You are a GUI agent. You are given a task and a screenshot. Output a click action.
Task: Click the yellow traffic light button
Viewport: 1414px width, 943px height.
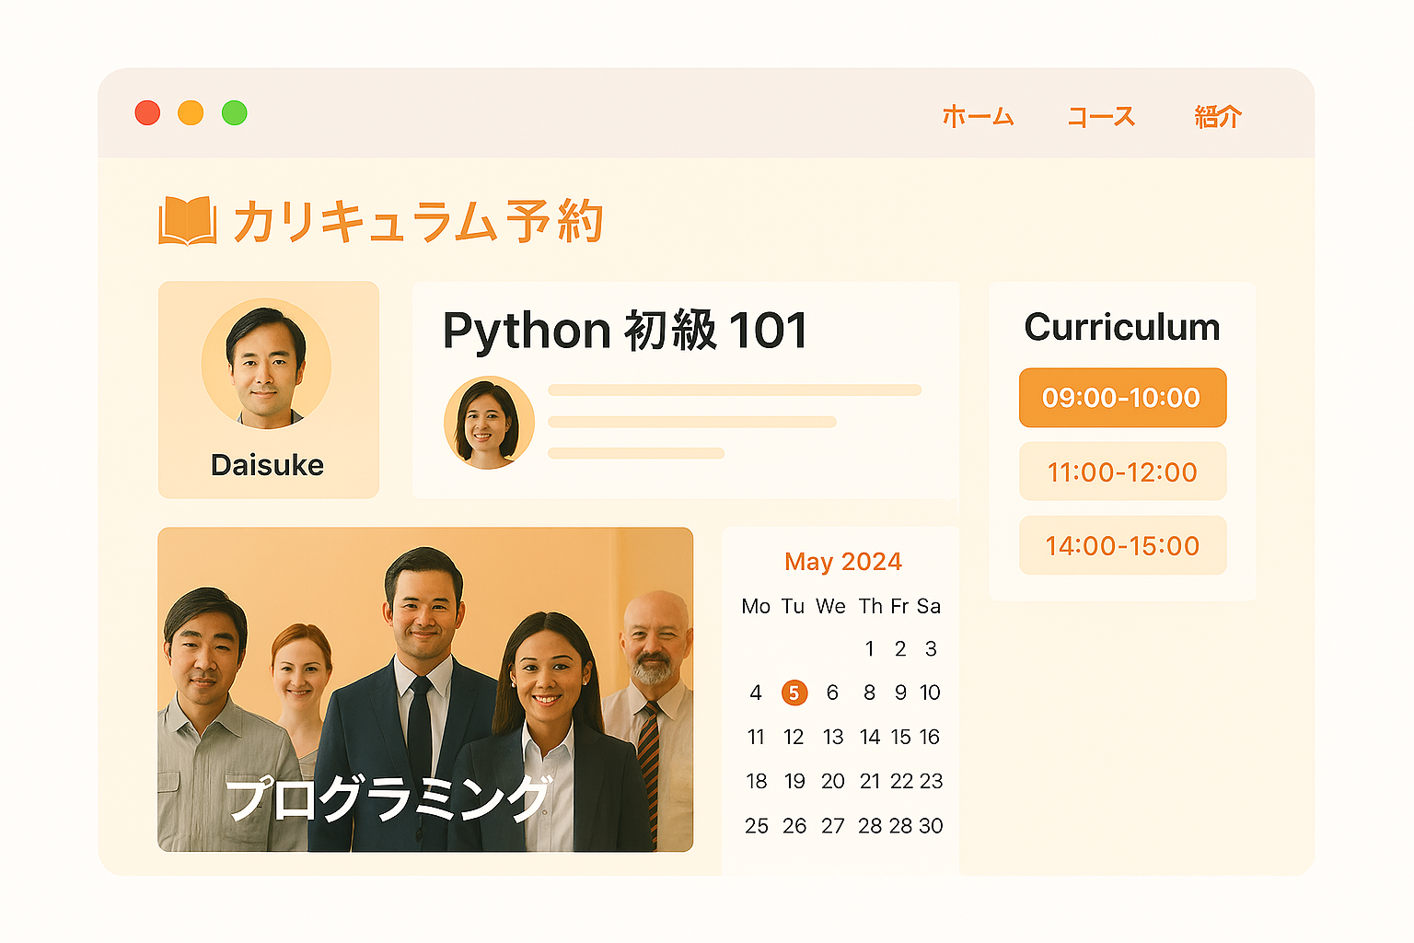click(190, 112)
